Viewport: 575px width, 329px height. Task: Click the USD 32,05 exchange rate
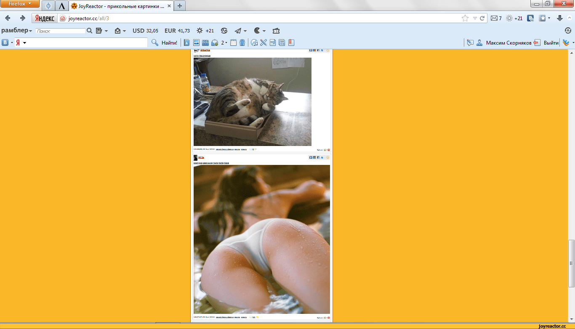point(145,31)
